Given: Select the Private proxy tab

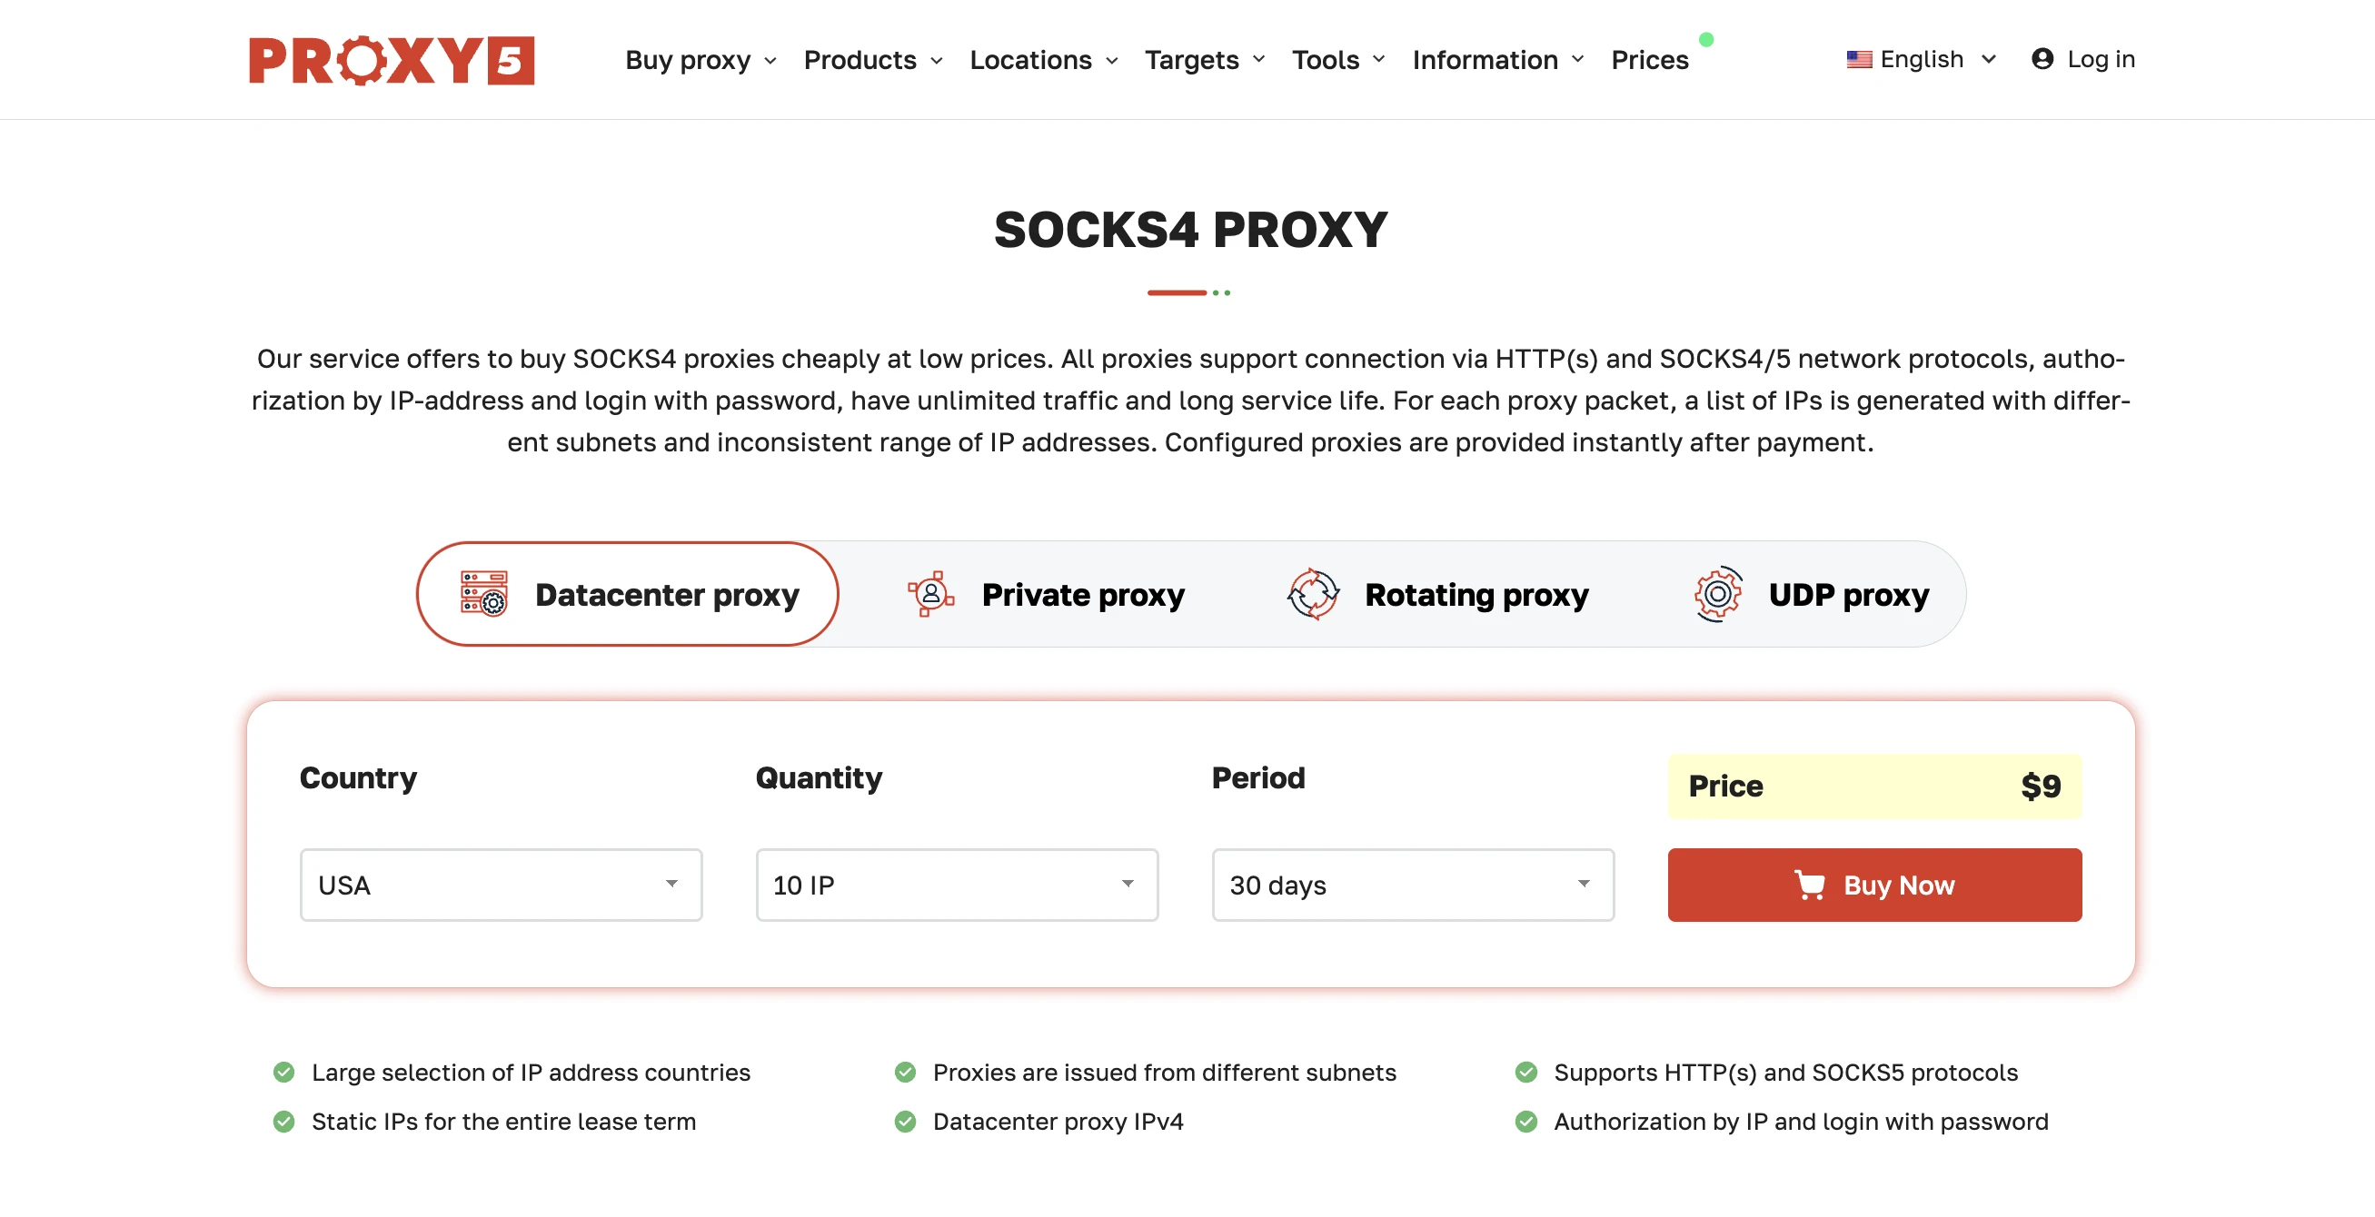Looking at the screenshot, I should coord(1047,594).
